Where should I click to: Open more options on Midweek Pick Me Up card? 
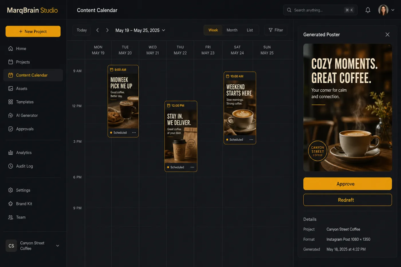[x=134, y=133]
